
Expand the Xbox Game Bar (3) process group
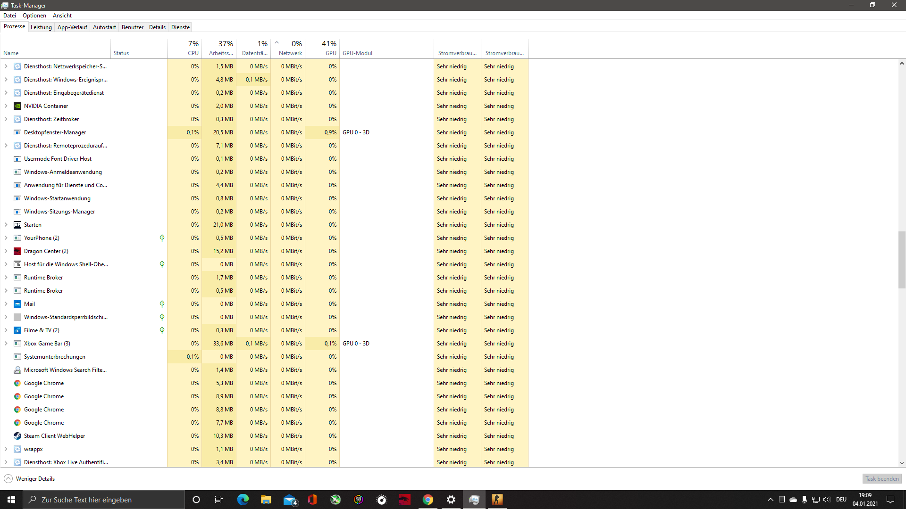[x=6, y=344]
